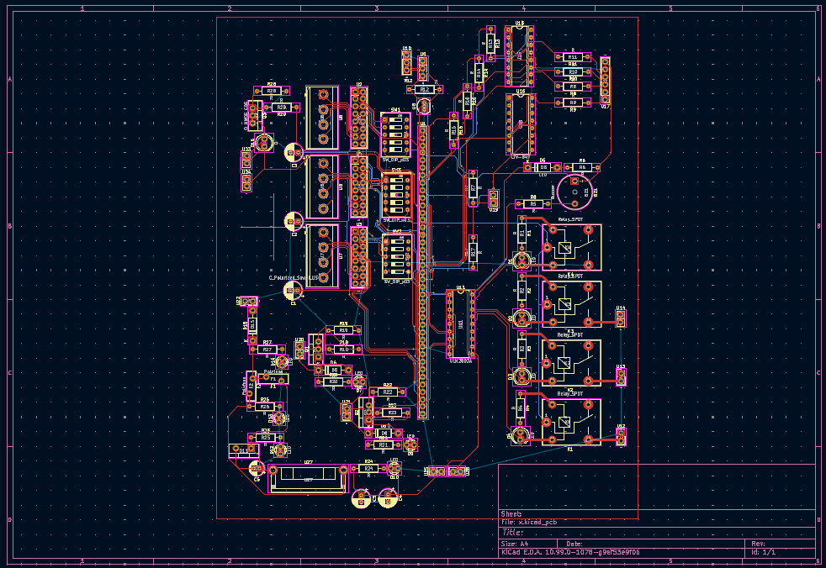826x568 pixels.
Task: Click the 'Id: 1/1' text
Action: [763, 552]
